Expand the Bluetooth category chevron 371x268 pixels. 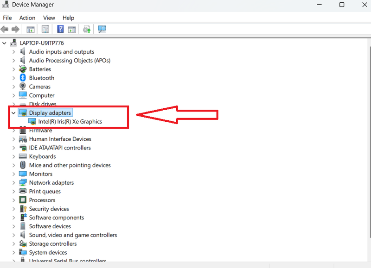tap(13, 78)
